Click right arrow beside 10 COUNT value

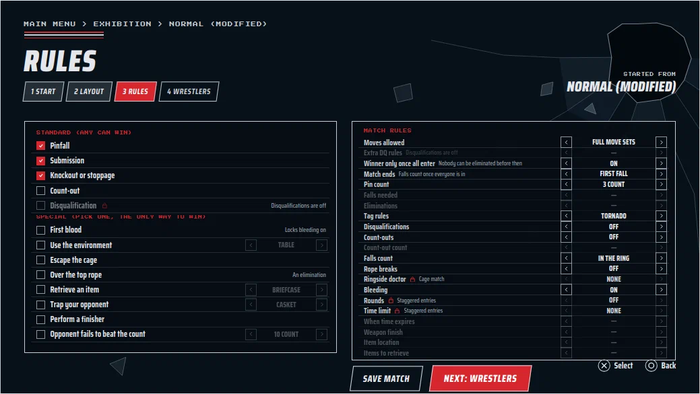pyautogui.click(x=321, y=334)
